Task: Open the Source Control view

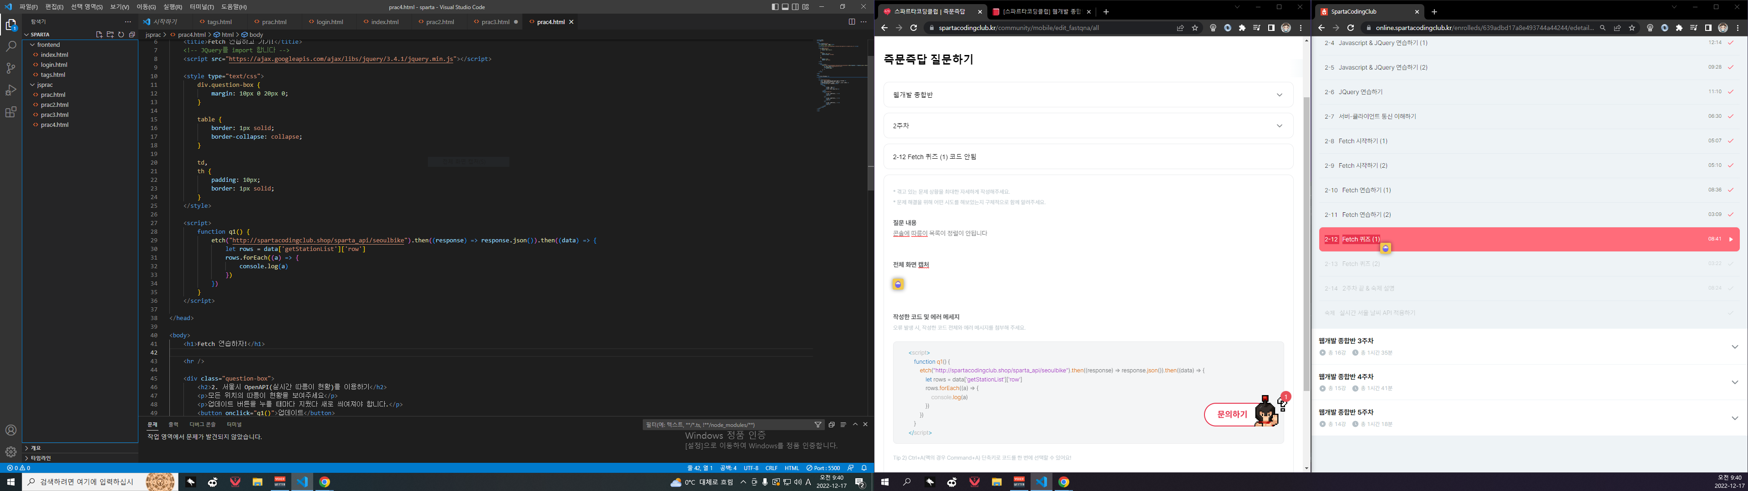Action: [x=11, y=69]
